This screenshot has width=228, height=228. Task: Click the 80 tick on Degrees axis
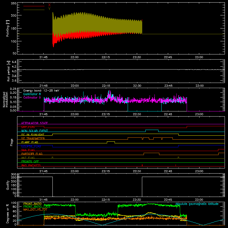pos(15,207)
